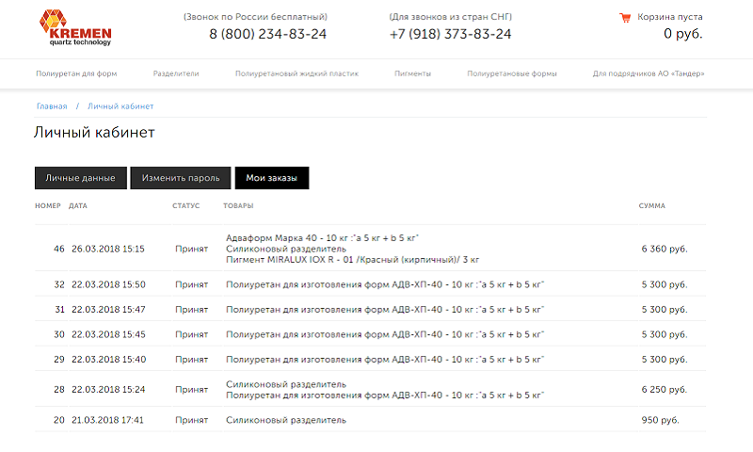Select 'Адваформ Марка 40 - 10 кг' product line
This screenshot has width=753, height=452.
tap(322, 237)
